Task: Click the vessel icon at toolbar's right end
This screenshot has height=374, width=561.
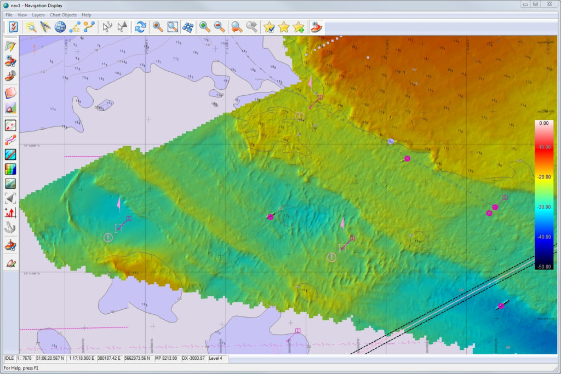Action: click(x=316, y=26)
